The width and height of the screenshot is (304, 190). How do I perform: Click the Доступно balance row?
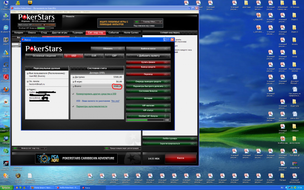pos(97,77)
